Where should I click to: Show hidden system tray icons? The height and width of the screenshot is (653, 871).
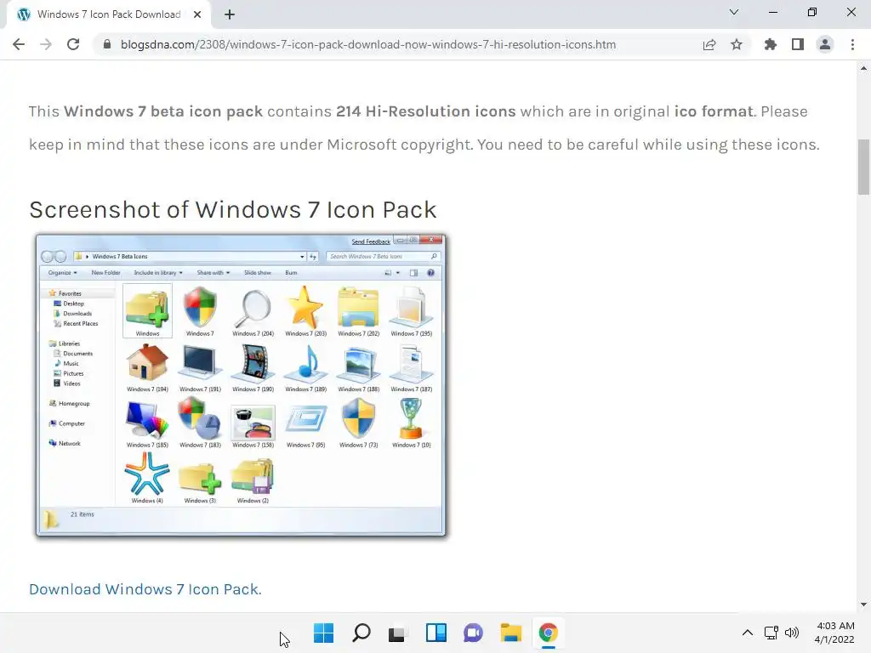click(748, 633)
